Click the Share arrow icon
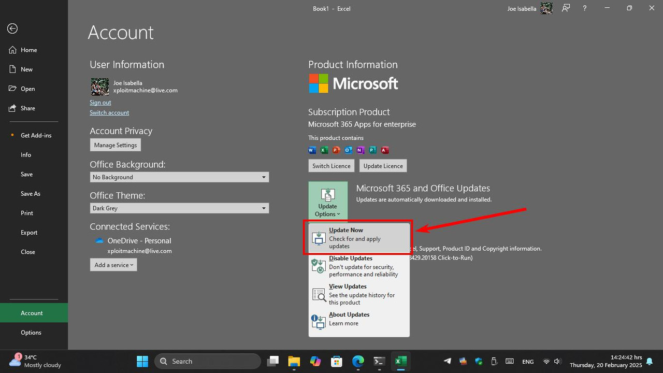This screenshot has height=373, width=663. coord(12,108)
